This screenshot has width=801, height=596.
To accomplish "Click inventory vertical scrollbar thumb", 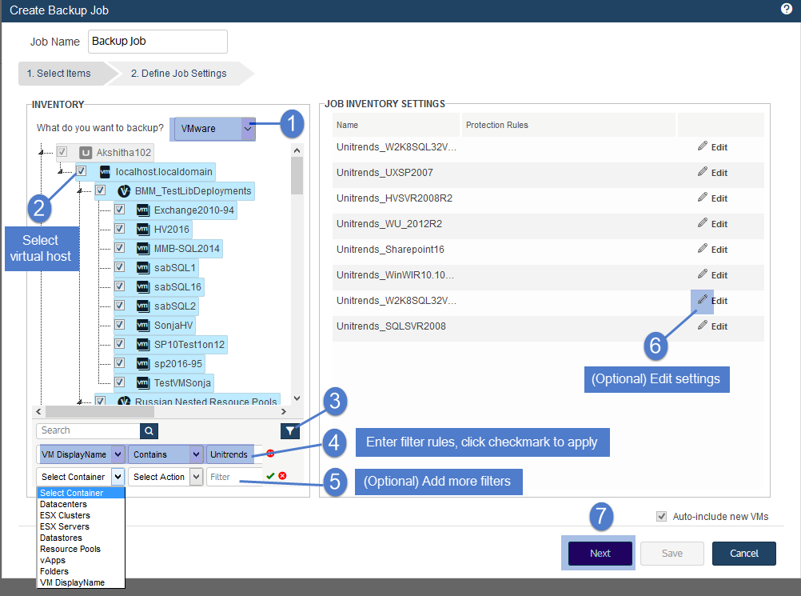I will [x=297, y=176].
